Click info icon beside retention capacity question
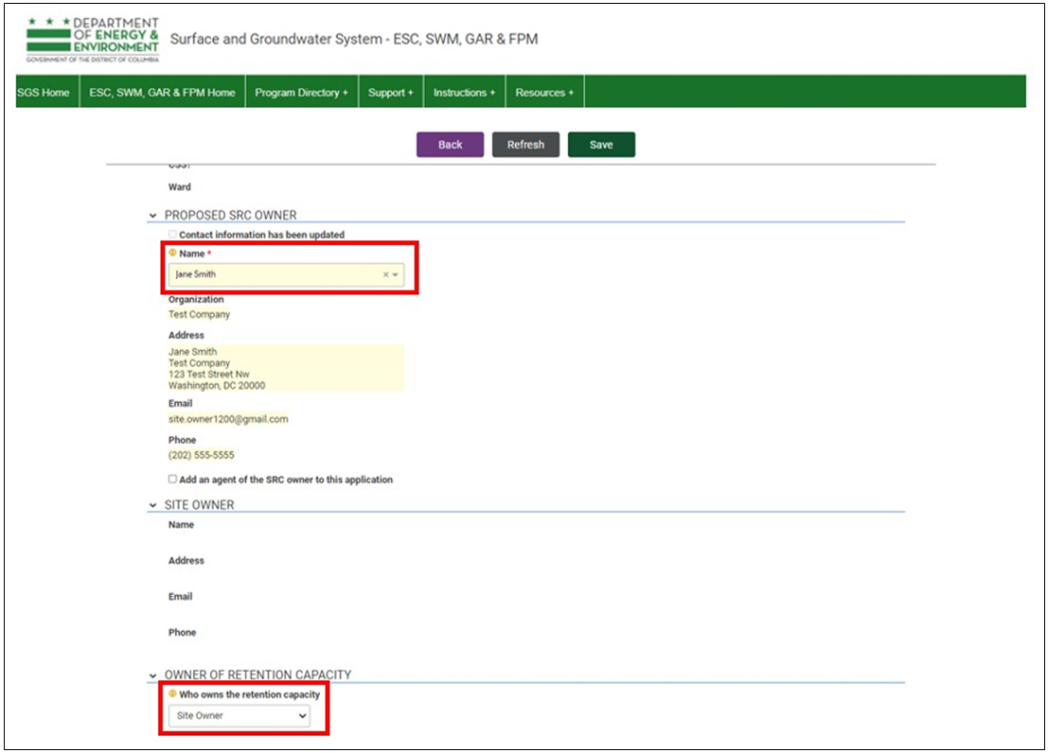Image resolution: width=1048 pixels, height=753 pixels. (172, 694)
